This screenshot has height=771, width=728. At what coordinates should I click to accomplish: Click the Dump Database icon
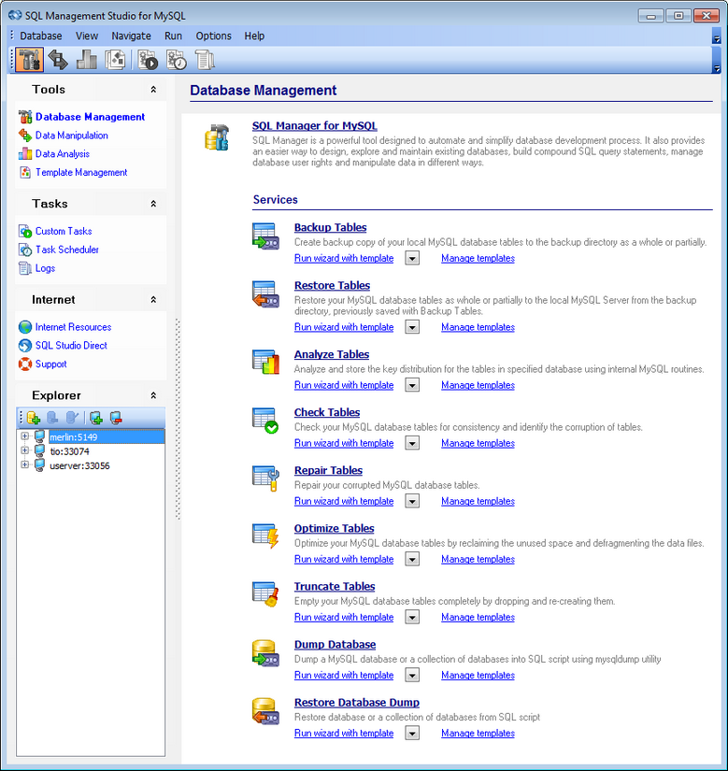(265, 653)
